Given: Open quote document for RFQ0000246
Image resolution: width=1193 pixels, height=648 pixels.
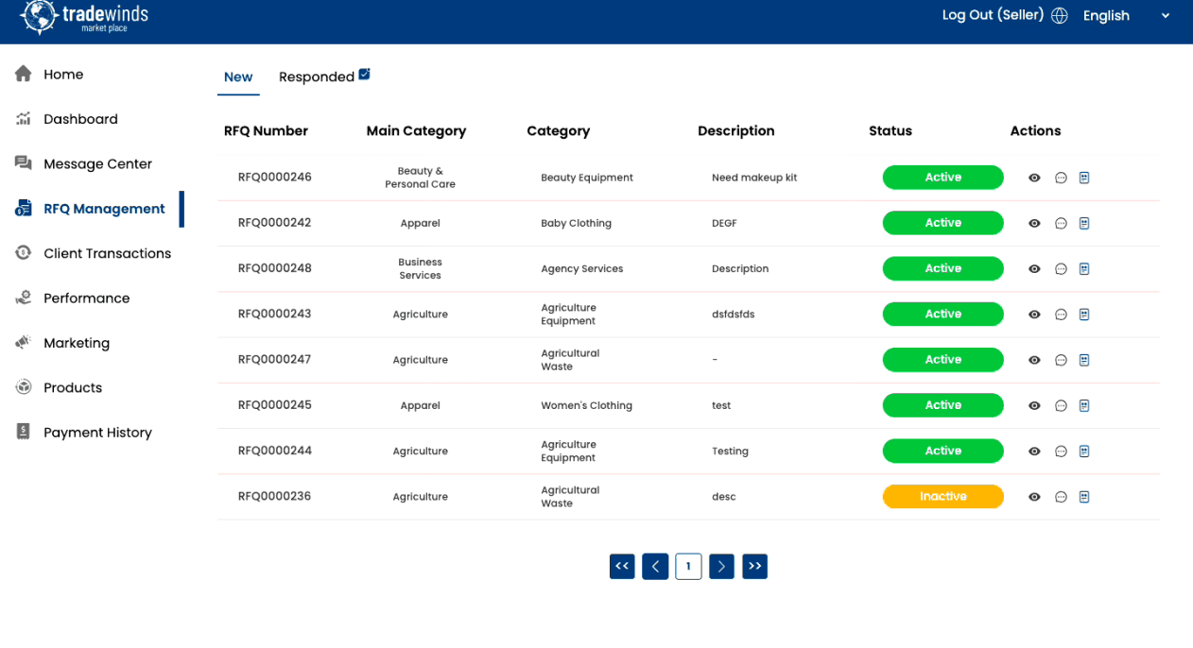Looking at the screenshot, I should click(x=1084, y=178).
